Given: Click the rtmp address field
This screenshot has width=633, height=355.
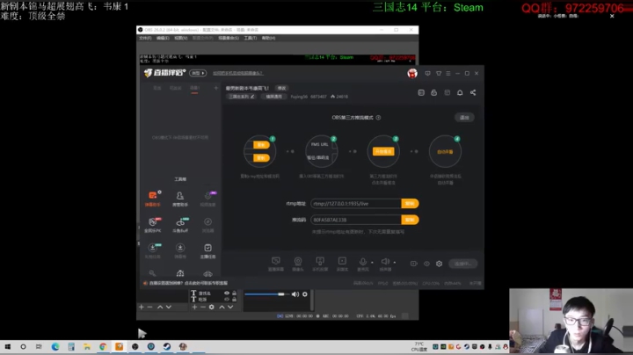Looking at the screenshot, I should pyautogui.click(x=356, y=204).
